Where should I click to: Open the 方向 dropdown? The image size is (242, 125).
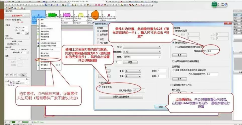(x=142, y=47)
